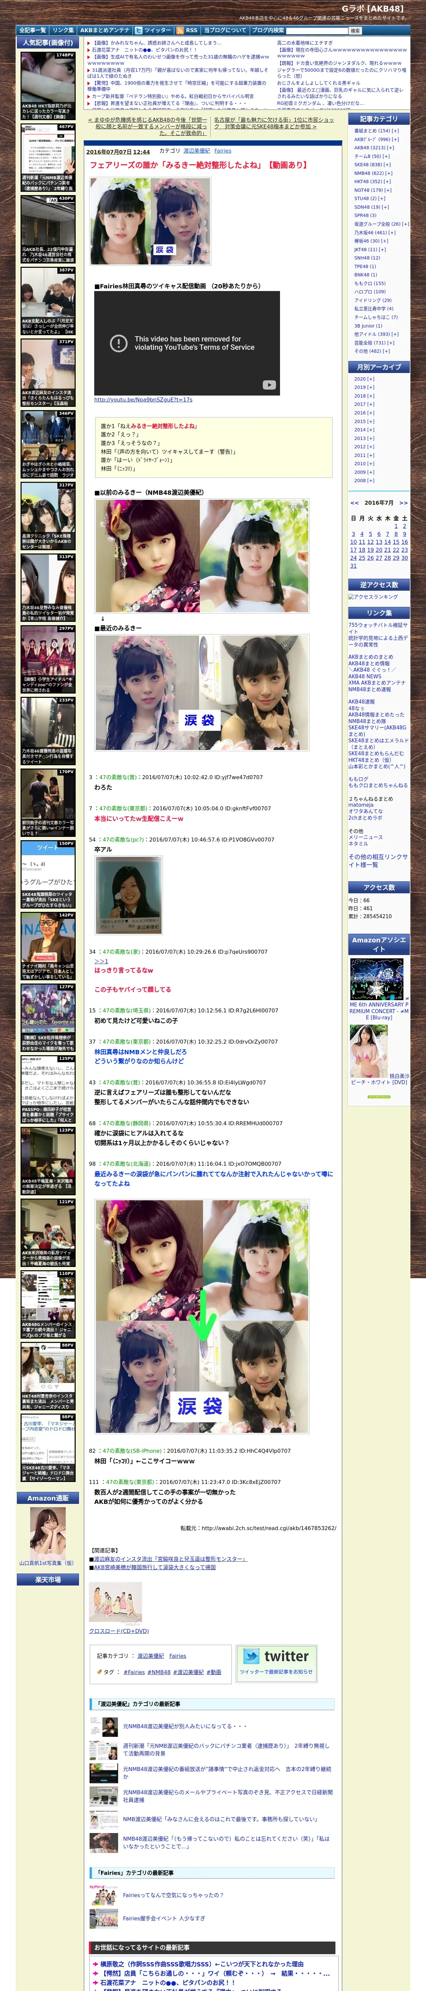The height and width of the screenshot is (1991, 426).
Task: Click the removed YouTube video player
Action: pos(187,342)
